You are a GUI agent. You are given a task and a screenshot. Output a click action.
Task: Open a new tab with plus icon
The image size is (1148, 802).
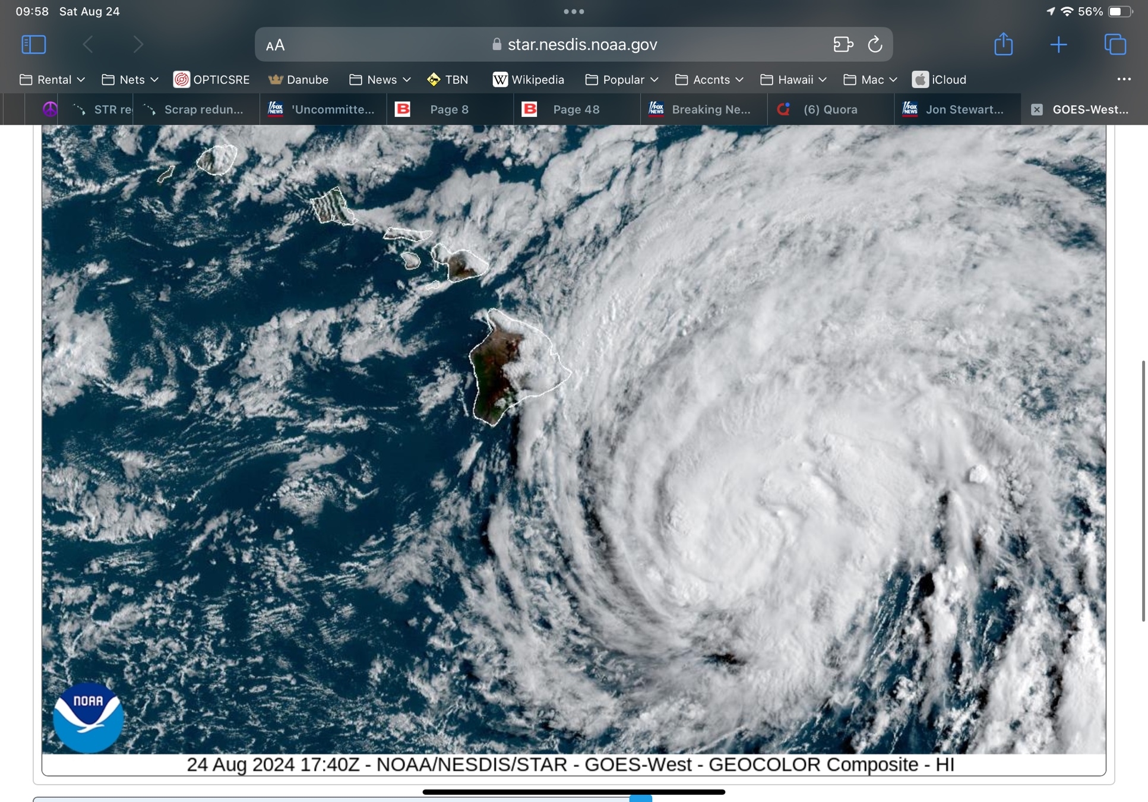(x=1058, y=45)
